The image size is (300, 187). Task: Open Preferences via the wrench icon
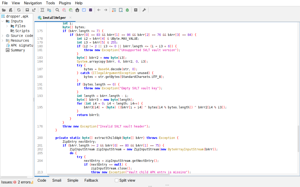click(144, 10)
